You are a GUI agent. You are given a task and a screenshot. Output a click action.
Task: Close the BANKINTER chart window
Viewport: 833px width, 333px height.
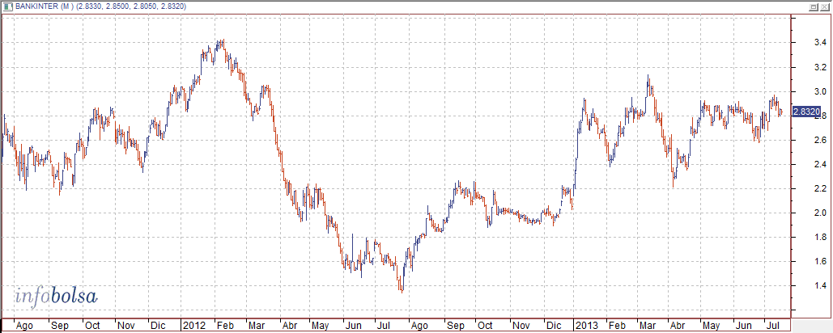tap(823, 6)
